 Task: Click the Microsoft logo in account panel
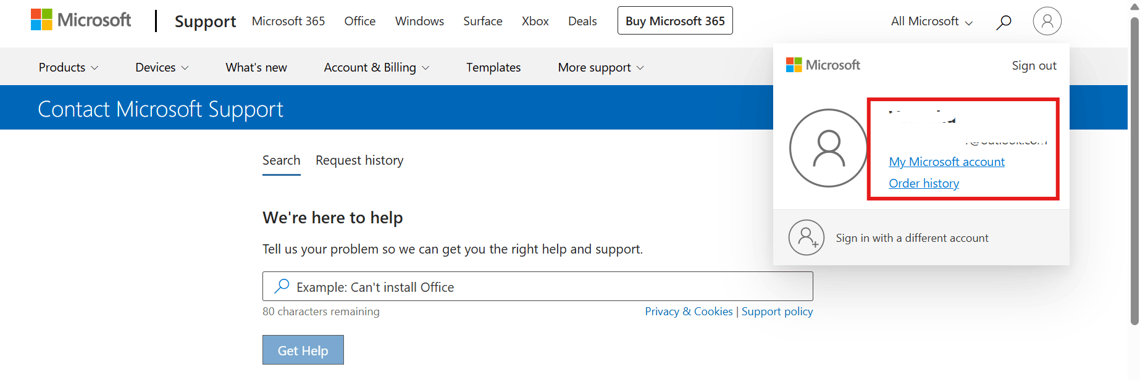click(x=823, y=65)
